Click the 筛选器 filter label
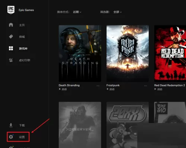Screen dimensions: 186x148 click(105, 12)
